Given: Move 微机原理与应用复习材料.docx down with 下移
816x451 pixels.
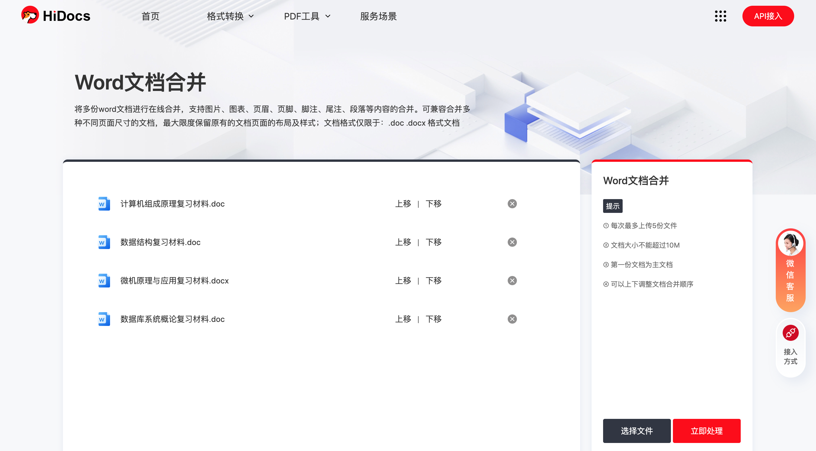Looking at the screenshot, I should [x=433, y=281].
